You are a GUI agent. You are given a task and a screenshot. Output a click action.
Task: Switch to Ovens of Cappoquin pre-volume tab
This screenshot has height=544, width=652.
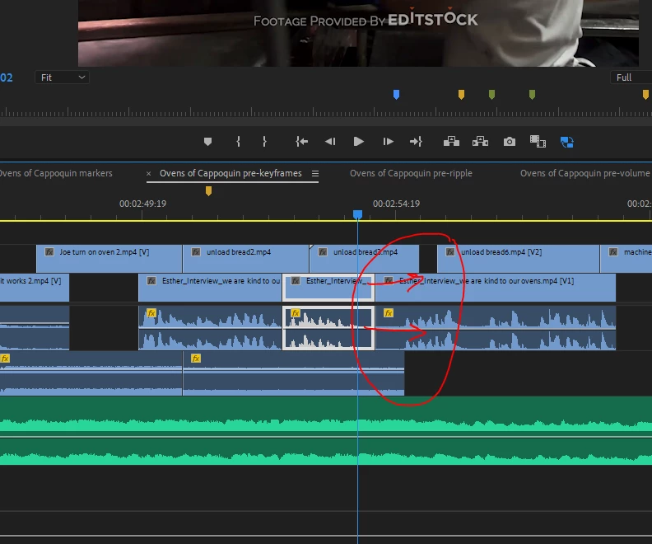tap(584, 173)
